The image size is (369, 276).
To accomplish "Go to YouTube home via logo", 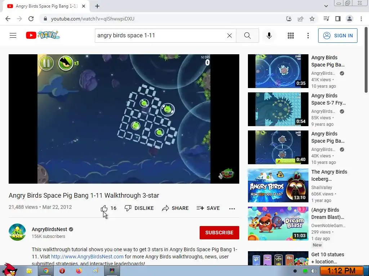I will (x=43, y=35).
